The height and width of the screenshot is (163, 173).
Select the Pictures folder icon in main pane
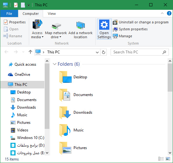coord(65,148)
